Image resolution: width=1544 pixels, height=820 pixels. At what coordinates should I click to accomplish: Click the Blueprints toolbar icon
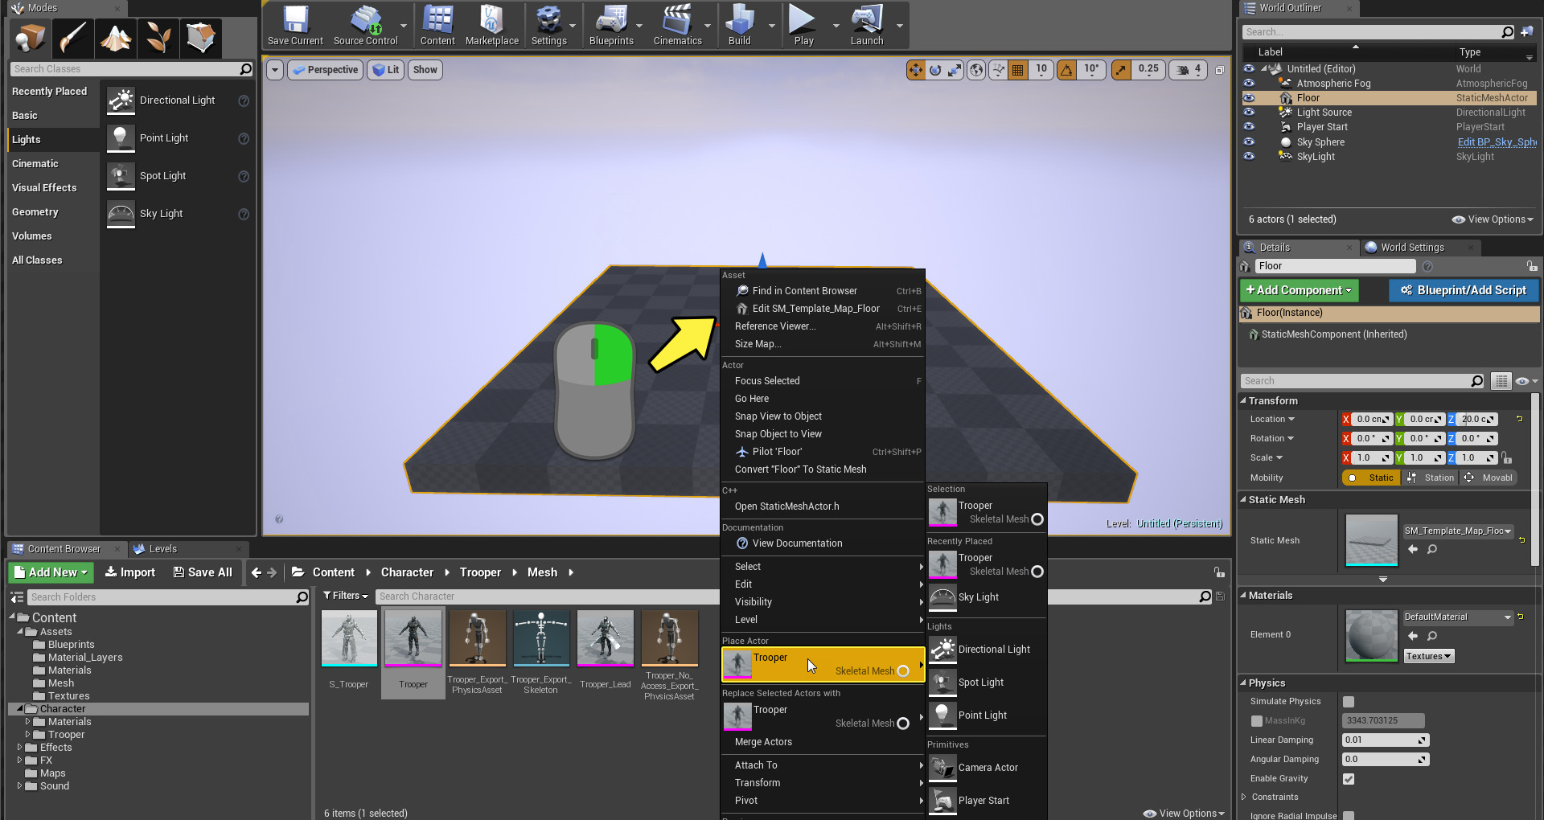coord(611,26)
